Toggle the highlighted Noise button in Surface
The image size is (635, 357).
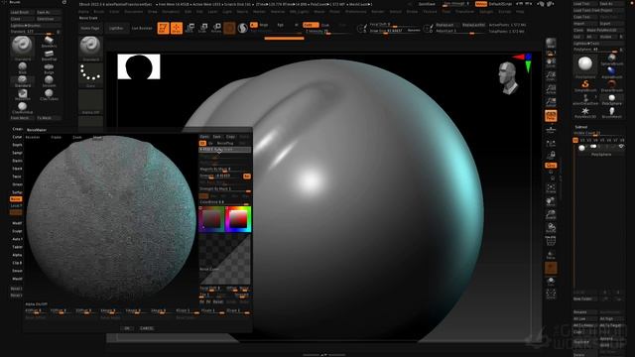pyautogui.click(x=16, y=199)
